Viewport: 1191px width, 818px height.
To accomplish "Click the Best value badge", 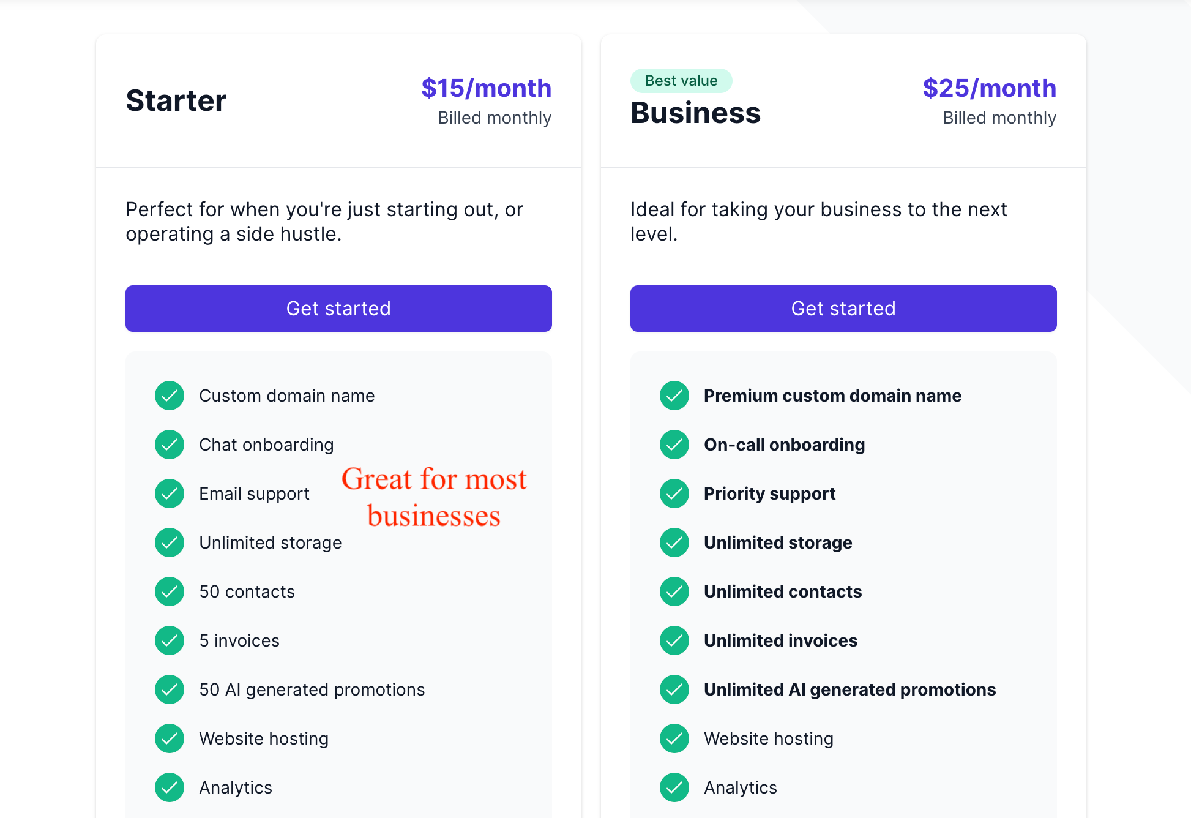I will point(681,81).
